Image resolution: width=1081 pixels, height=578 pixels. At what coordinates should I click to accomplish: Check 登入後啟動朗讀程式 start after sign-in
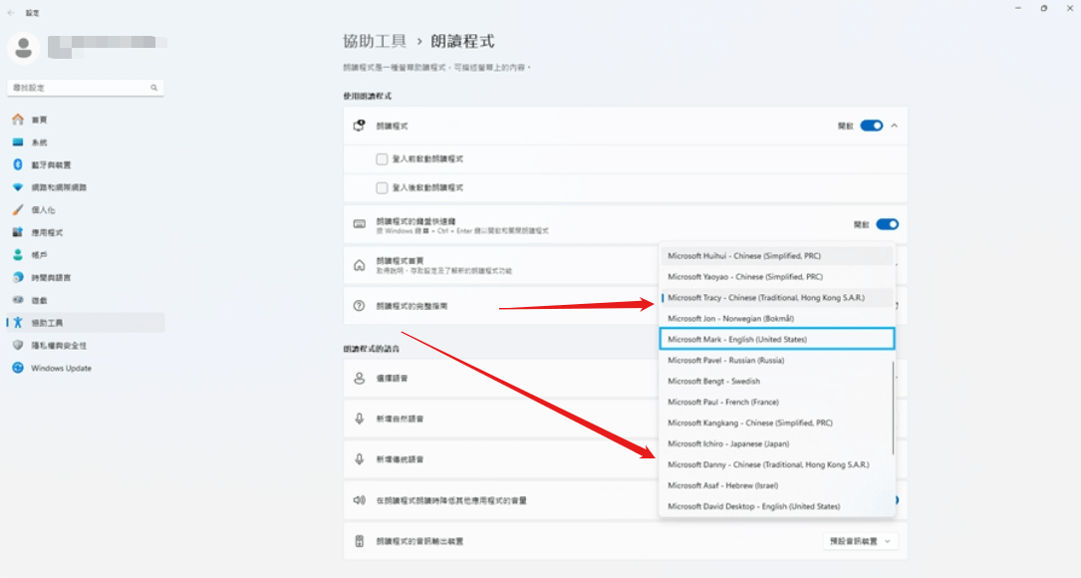[x=382, y=187]
